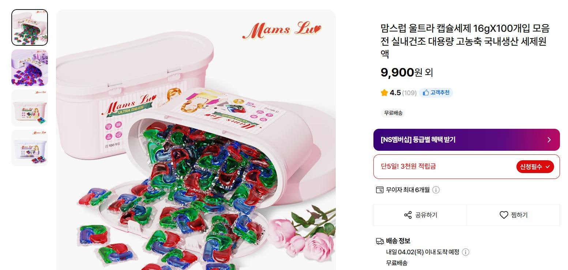
Task: Open info icon beside 무이자 최대 6개월
Action: click(436, 190)
